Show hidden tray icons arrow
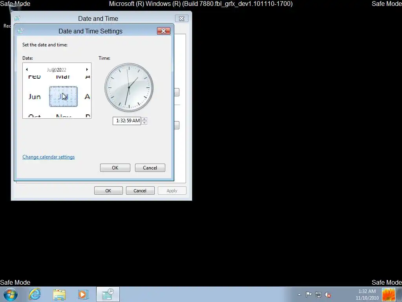The width and height of the screenshot is (402, 302). pos(299,295)
